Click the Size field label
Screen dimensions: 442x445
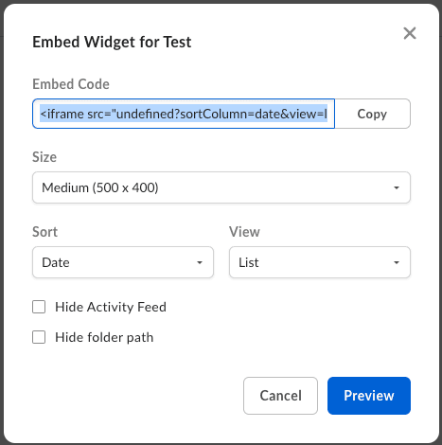click(x=44, y=157)
